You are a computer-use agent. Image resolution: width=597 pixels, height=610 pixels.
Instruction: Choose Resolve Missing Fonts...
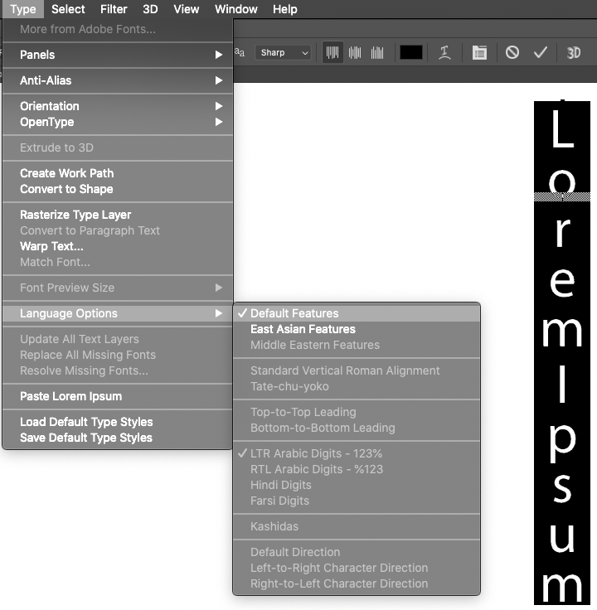point(118,370)
